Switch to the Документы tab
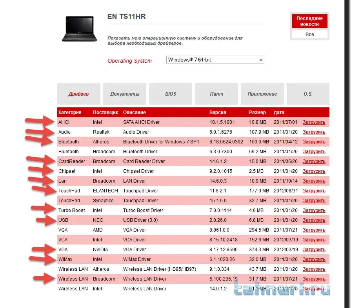Screen dimensions: 351x308 125,94
